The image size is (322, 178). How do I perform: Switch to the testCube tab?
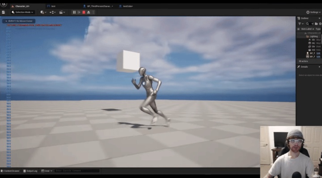(126, 6)
